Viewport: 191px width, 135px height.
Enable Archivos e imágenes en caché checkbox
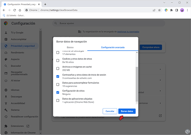pyautogui.click(x=58, y=68)
